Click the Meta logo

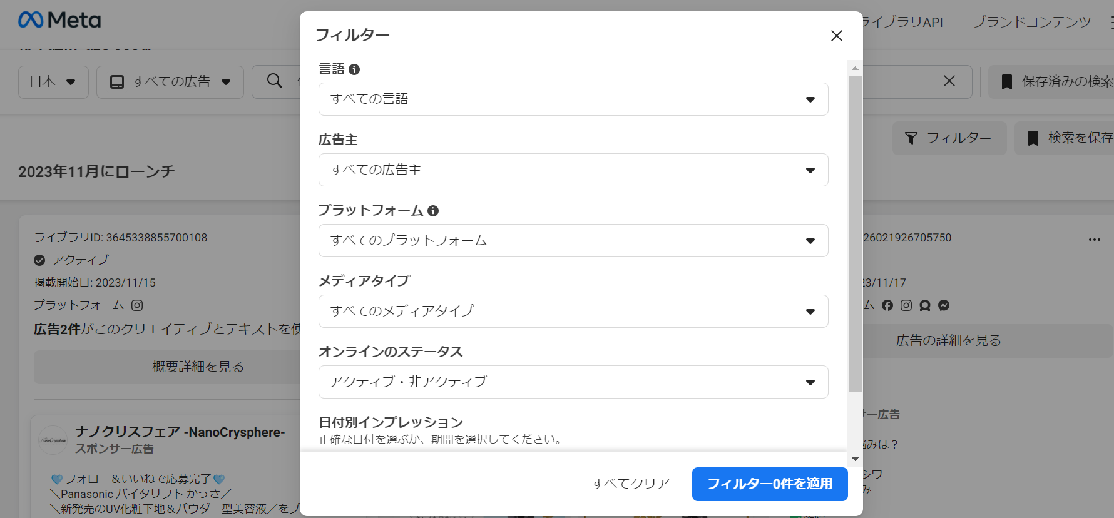[x=59, y=20]
